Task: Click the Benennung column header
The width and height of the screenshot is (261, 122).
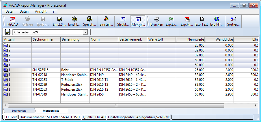Action: pos(75,40)
